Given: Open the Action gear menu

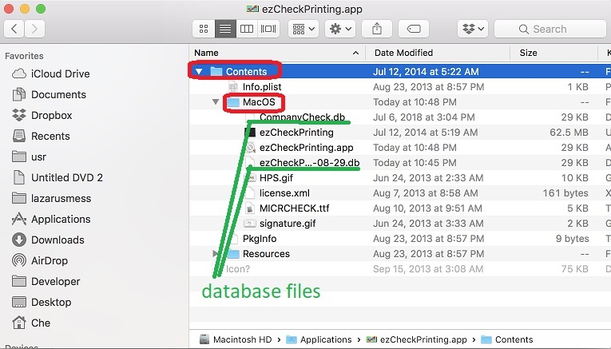Looking at the screenshot, I should 342,29.
